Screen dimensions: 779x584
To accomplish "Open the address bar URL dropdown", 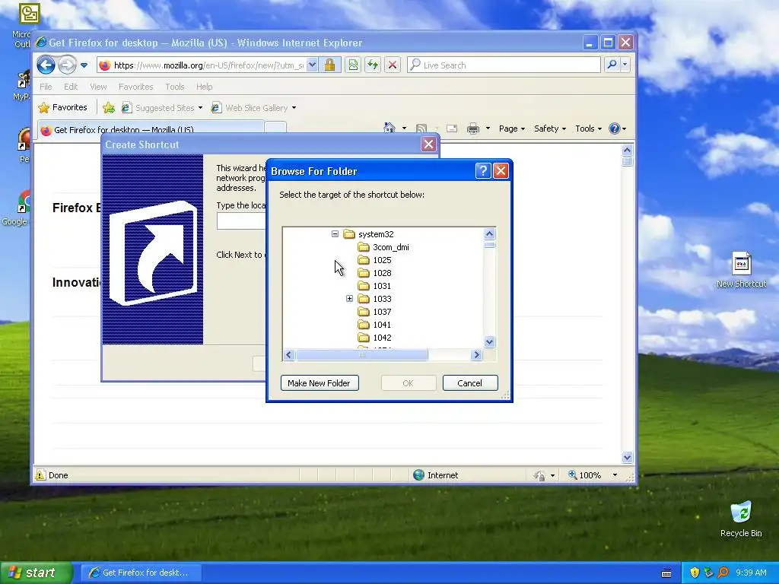I will (x=312, y=65).
